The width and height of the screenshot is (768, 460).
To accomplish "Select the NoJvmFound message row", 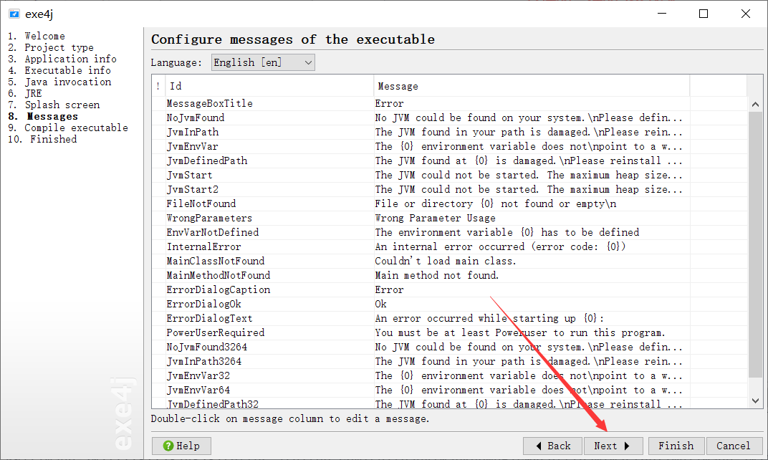I will [196, 118].
